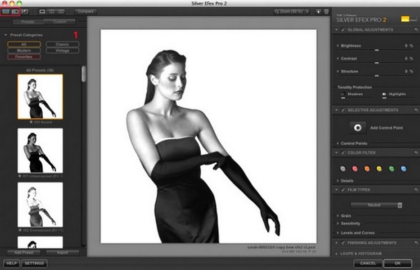Reset Global Adjustments with its undo arrow
The height and width of the screenshot is (270, 420).
tap(416, 30)
